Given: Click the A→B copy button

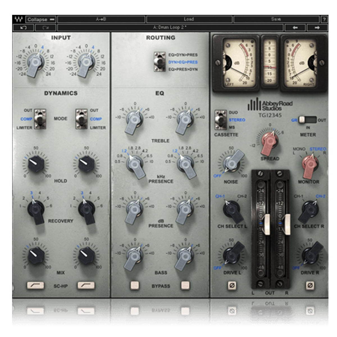Looking at the screenshot, I should pyautogui.click(x=101, y=19).
